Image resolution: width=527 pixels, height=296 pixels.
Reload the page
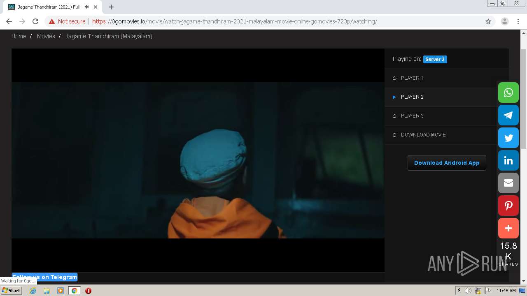click(x=35, y=21)
